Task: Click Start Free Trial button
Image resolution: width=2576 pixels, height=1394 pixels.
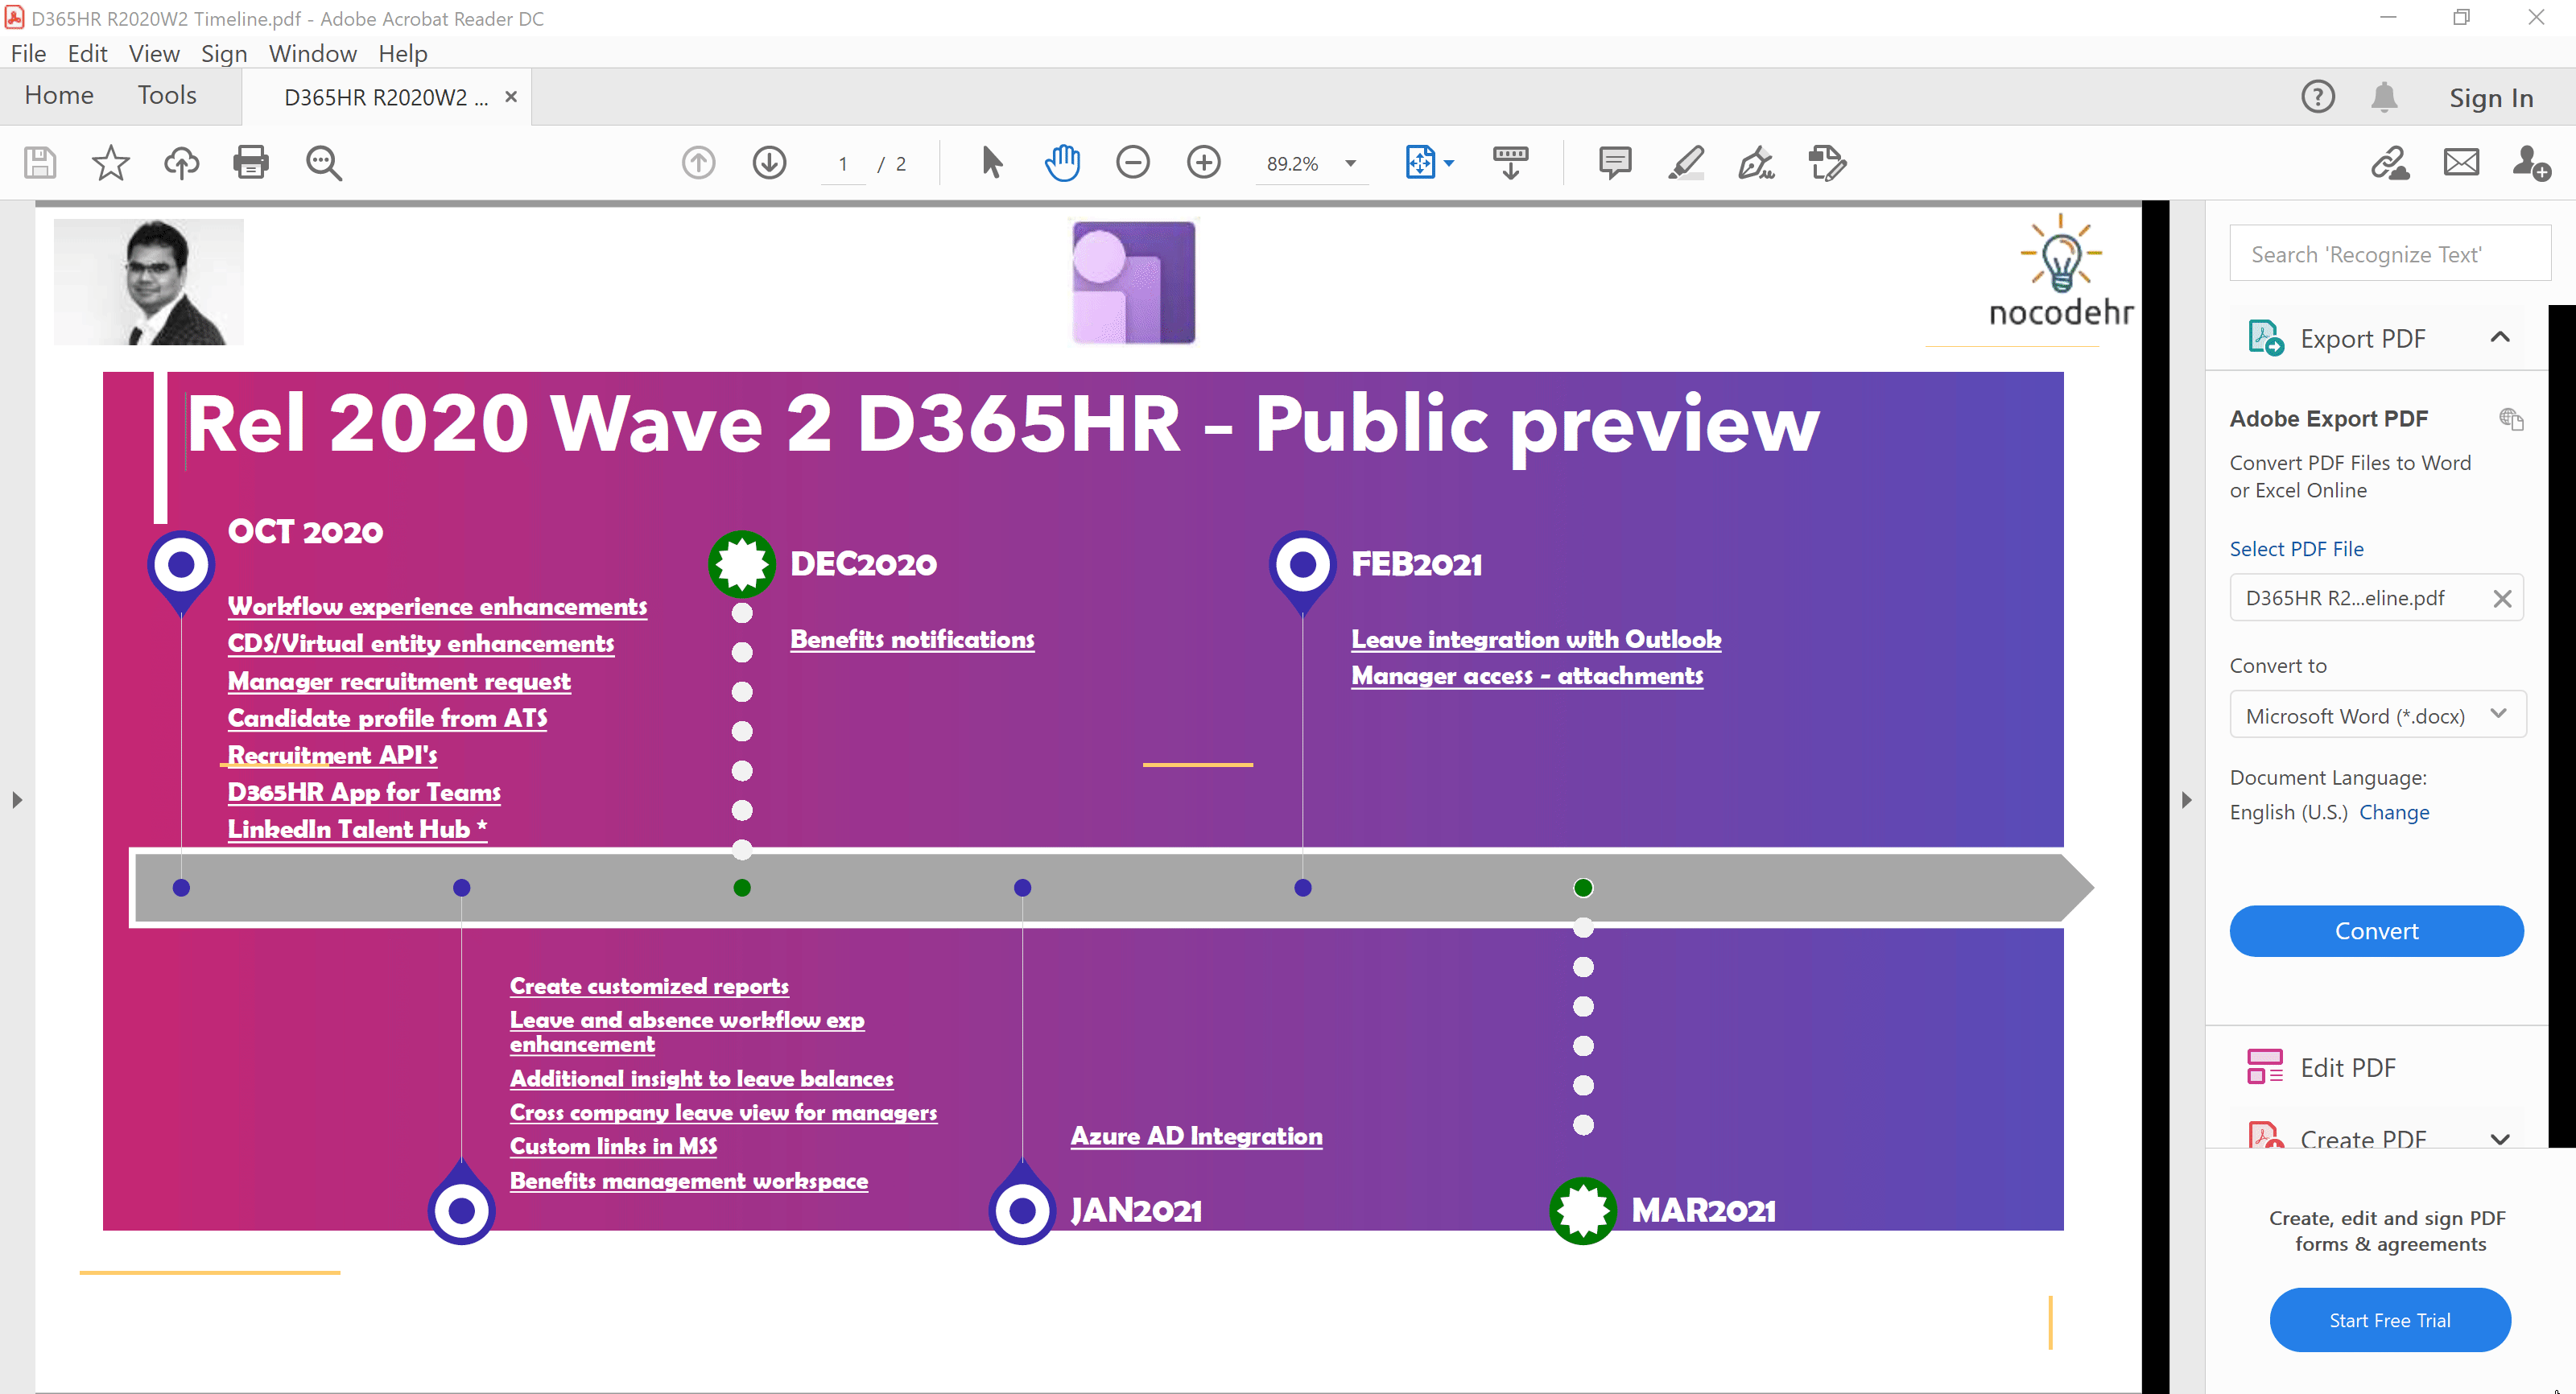Action: [x=2390, y=1320]
